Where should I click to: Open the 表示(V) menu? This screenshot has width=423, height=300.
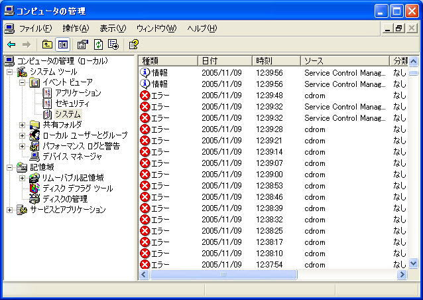tap(113, 29)
